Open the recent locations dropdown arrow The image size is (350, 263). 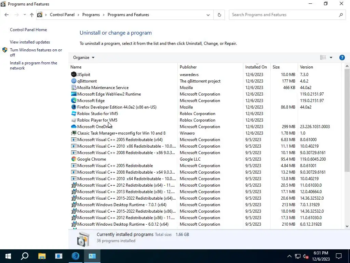point(25,15)
